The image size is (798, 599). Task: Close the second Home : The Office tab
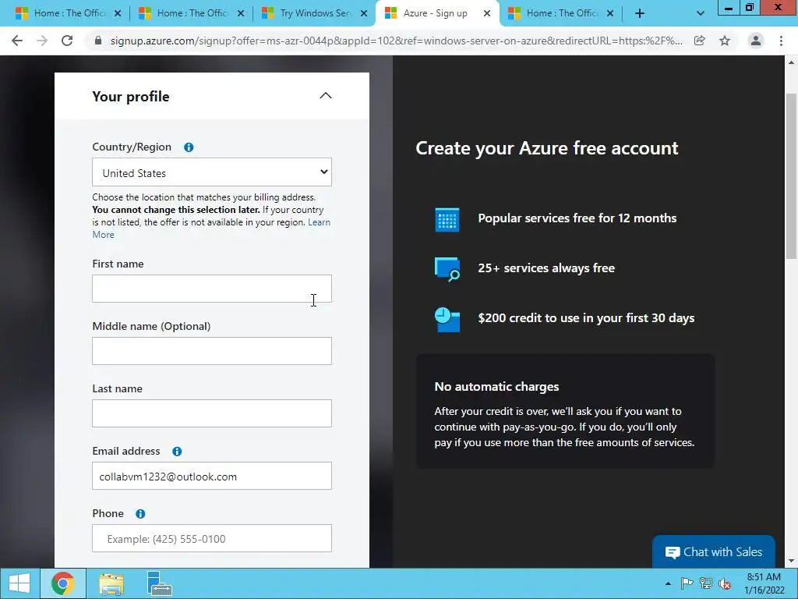point(241,13)
